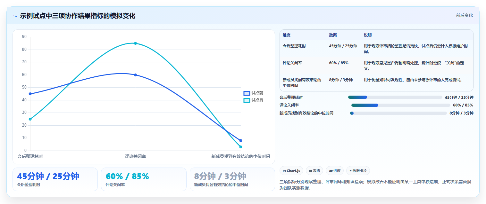
Task: Click the 试点后 end point at 3
Action: (x=241, y=147)
